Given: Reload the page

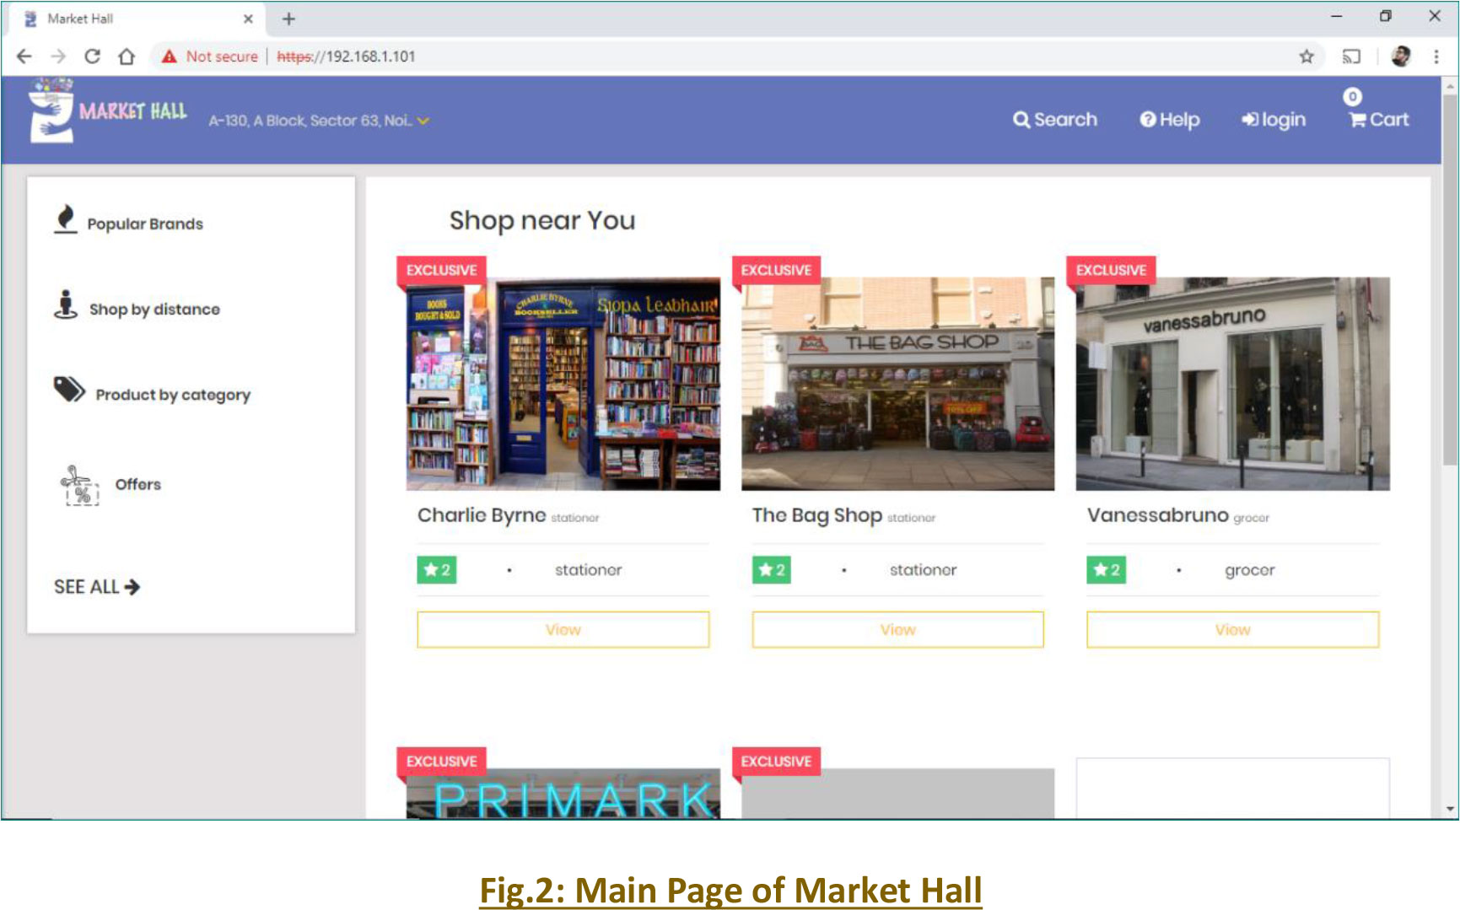Looking at the screenshot, I should tap(93, 57).
